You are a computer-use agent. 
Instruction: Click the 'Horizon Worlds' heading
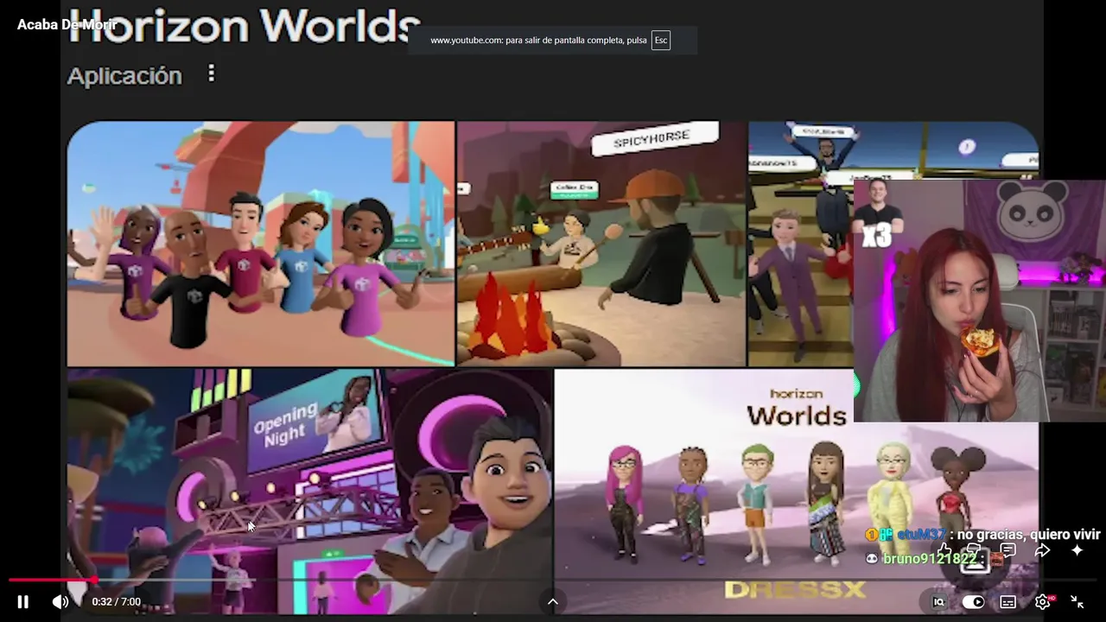pos(245,25)
